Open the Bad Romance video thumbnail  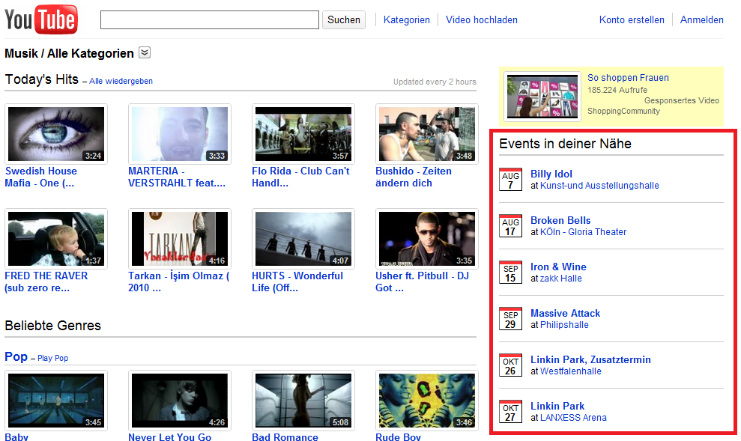coord(303,401)
